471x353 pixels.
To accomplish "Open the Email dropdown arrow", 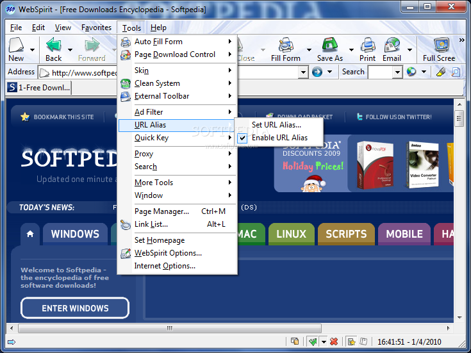I will pos(409,49).
